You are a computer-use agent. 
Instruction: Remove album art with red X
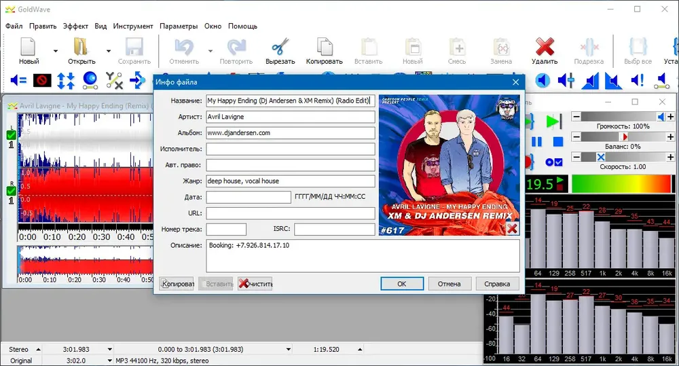tap(512, 228)
